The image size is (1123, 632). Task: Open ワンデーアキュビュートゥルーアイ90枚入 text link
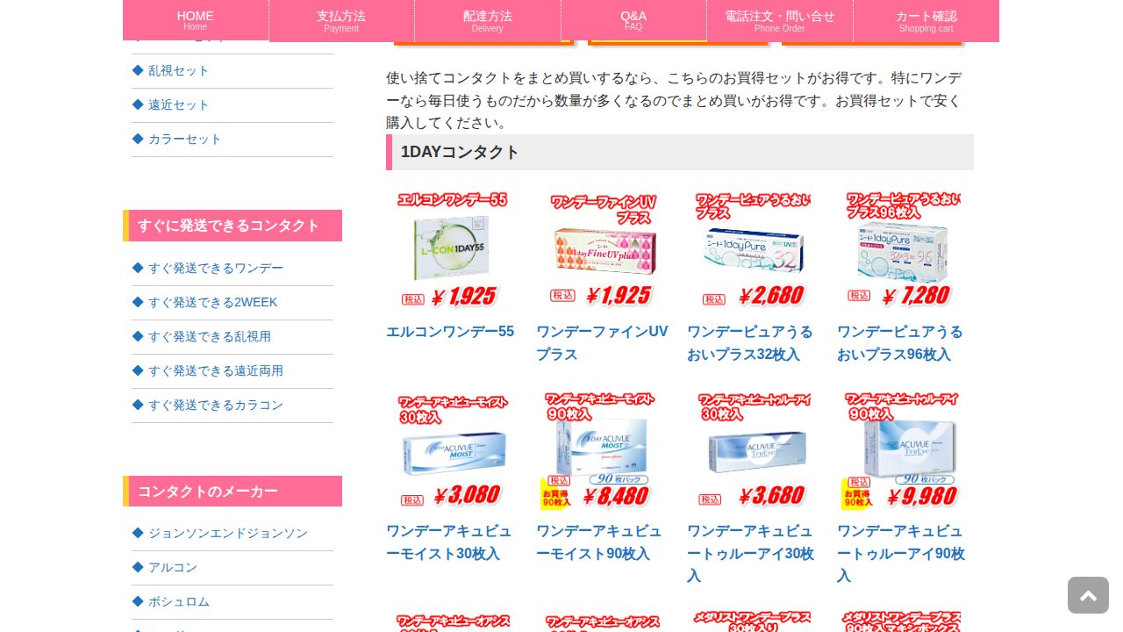tap(901, 553)
